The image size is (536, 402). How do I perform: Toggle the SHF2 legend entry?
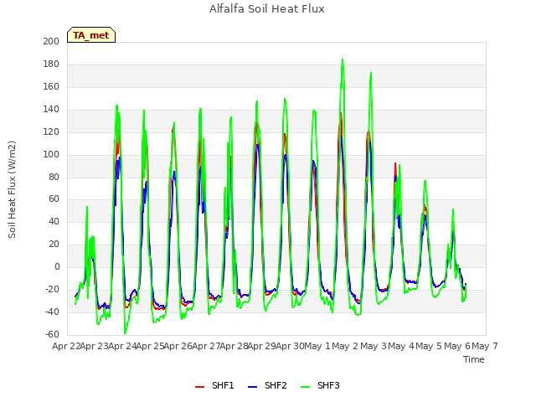pyautogui.click(x=267, y=385)
